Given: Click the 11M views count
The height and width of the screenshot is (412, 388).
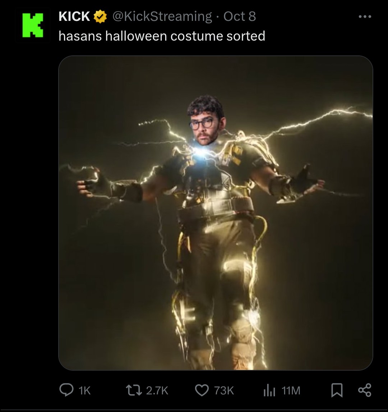Looking at the screenshot, I should (x=291, y=391).
